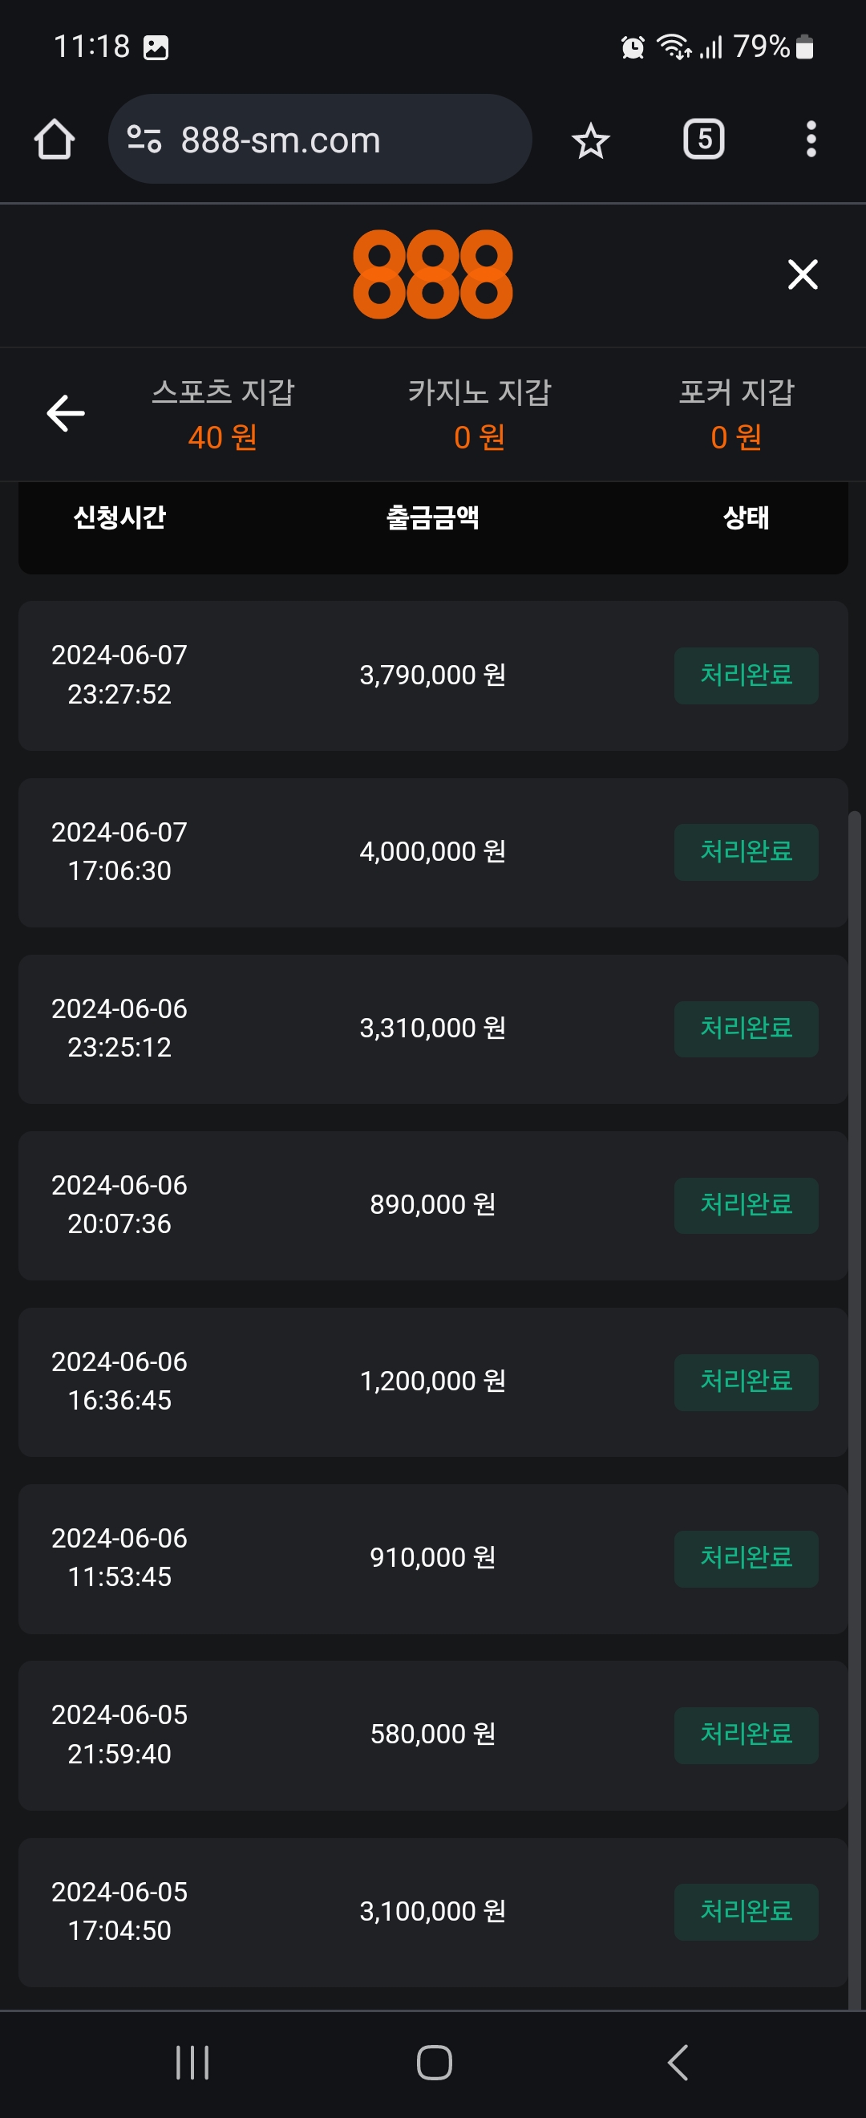
Task: Tap the 출금금액 column header
Action: (x=432, y=518)
